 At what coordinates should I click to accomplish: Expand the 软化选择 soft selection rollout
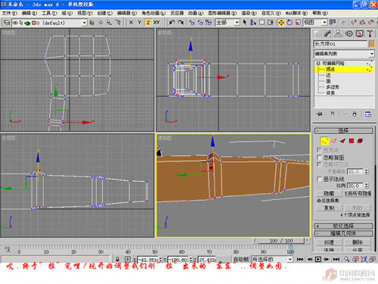343,226
